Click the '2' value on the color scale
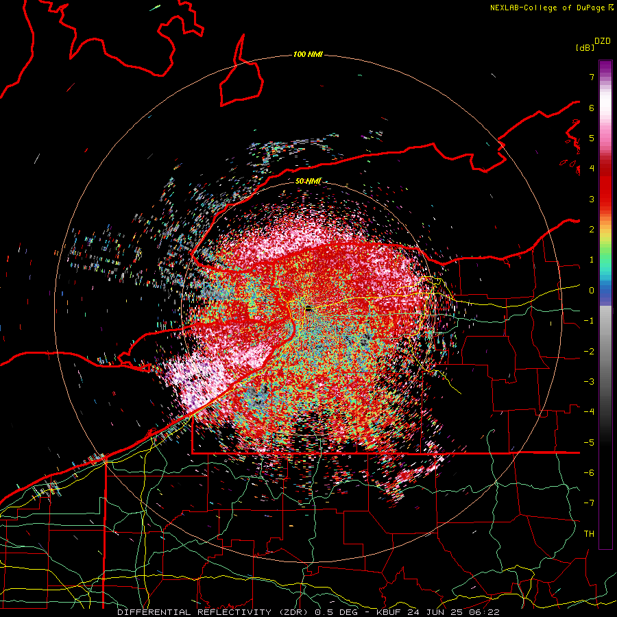617x617 pixels. tap(592, 230)
